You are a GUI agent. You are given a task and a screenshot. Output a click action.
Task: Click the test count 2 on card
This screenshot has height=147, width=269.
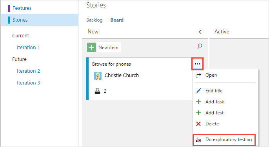(105, 91)
